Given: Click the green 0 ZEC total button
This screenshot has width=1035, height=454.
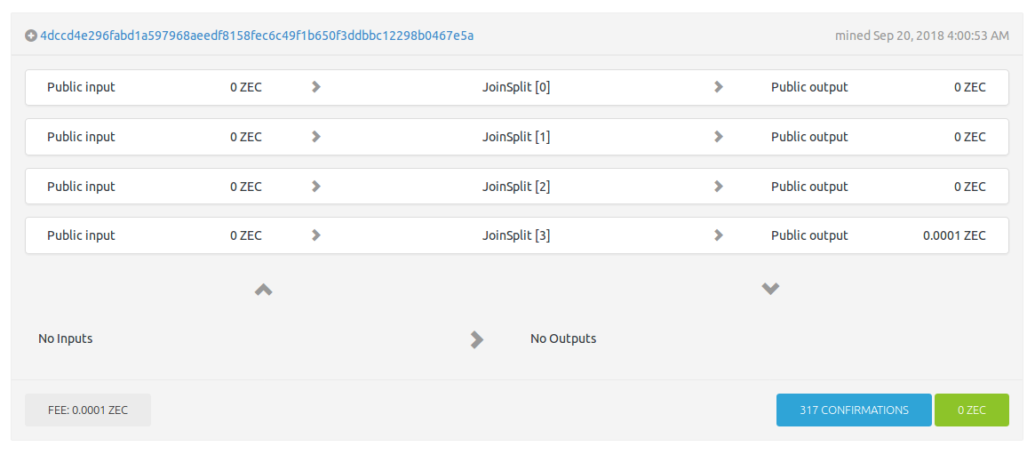Looking at the screenshot, I should 971,410.
